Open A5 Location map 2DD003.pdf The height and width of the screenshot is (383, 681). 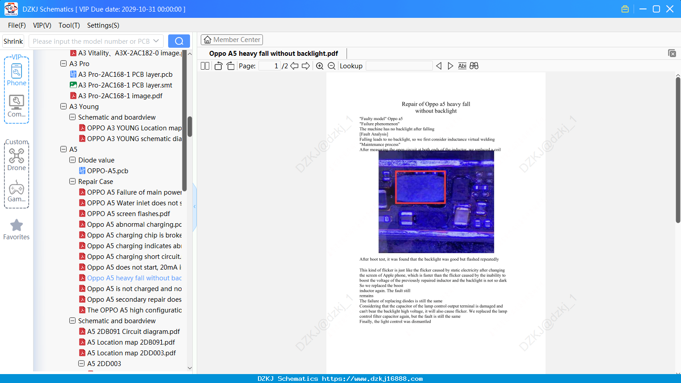127,353
